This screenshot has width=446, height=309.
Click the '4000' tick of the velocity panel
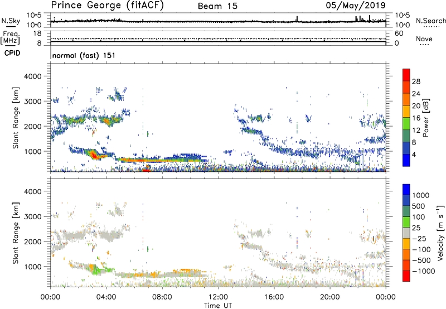tap(32, 191)
